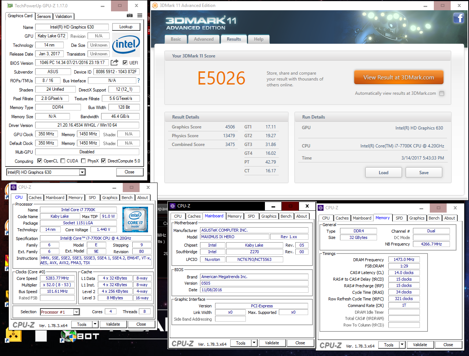The image size is (469, 356).
Task: Toggle the DirectCompute 5.0 checkbox
Action: coord(104,161)
